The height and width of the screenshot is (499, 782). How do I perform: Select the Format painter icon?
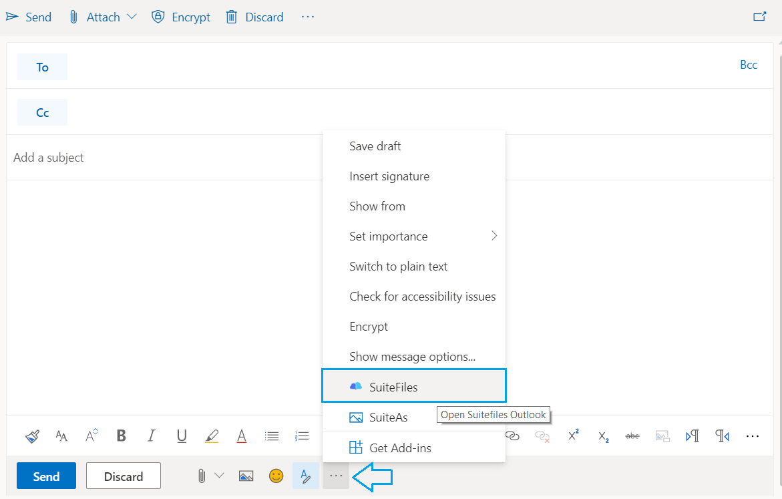[x=31, y=436]
